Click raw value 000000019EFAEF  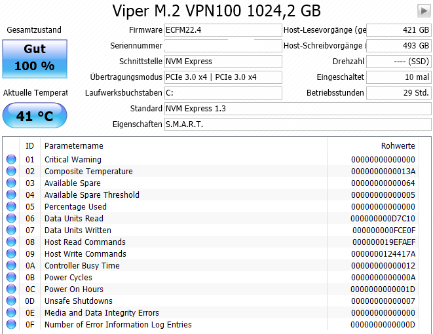pos(384,242)
